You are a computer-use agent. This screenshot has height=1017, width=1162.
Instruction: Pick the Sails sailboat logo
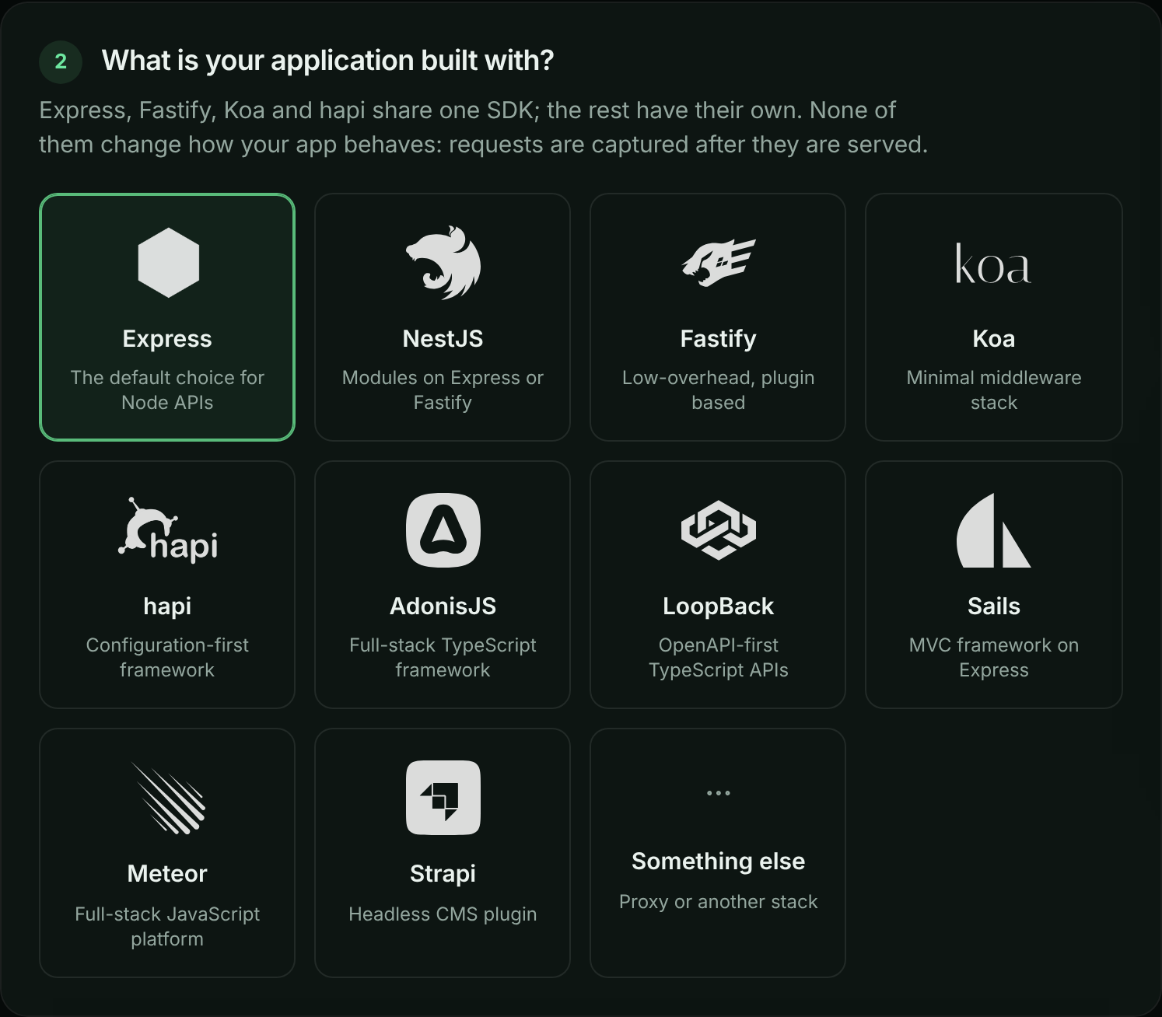(993, 530)
